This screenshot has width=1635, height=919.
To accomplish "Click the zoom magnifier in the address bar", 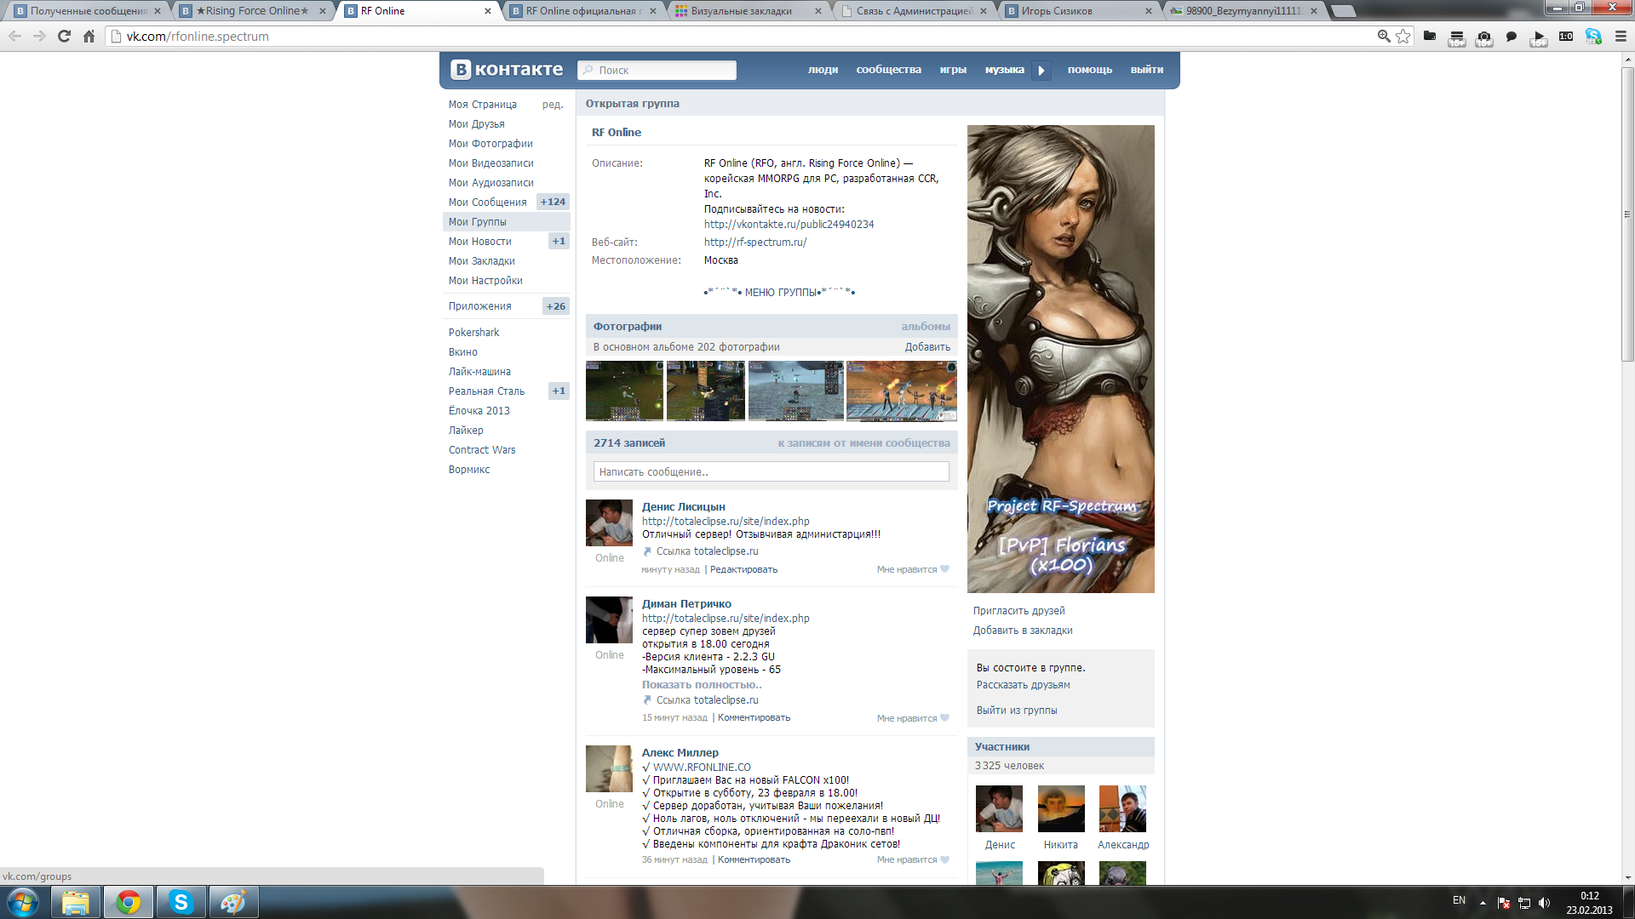I will click(x=1384, y=37).
